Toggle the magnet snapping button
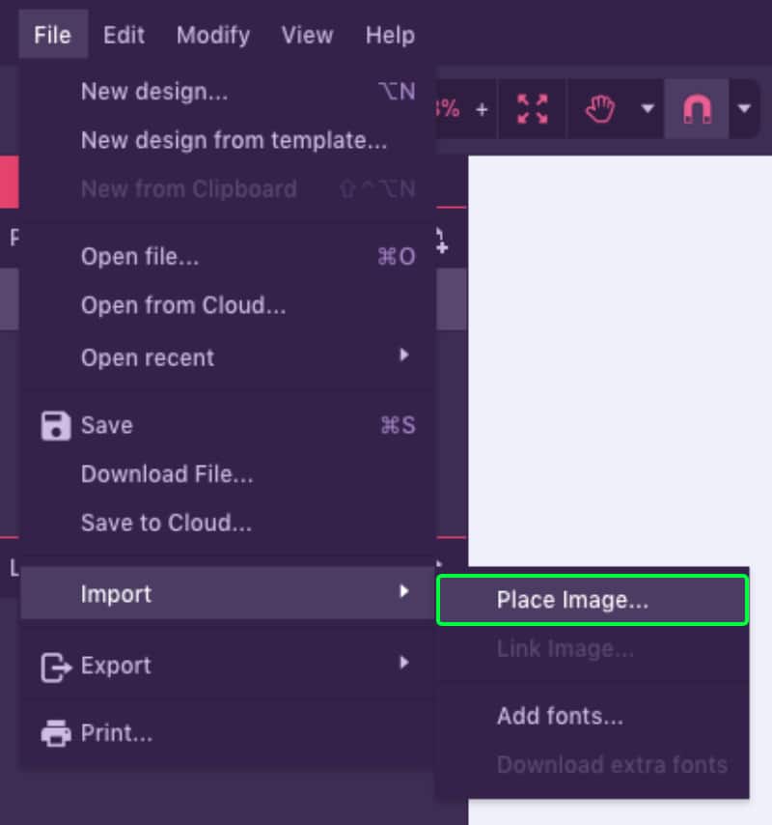The height and width of the screenshot is (825, 772). pos(696,109)
